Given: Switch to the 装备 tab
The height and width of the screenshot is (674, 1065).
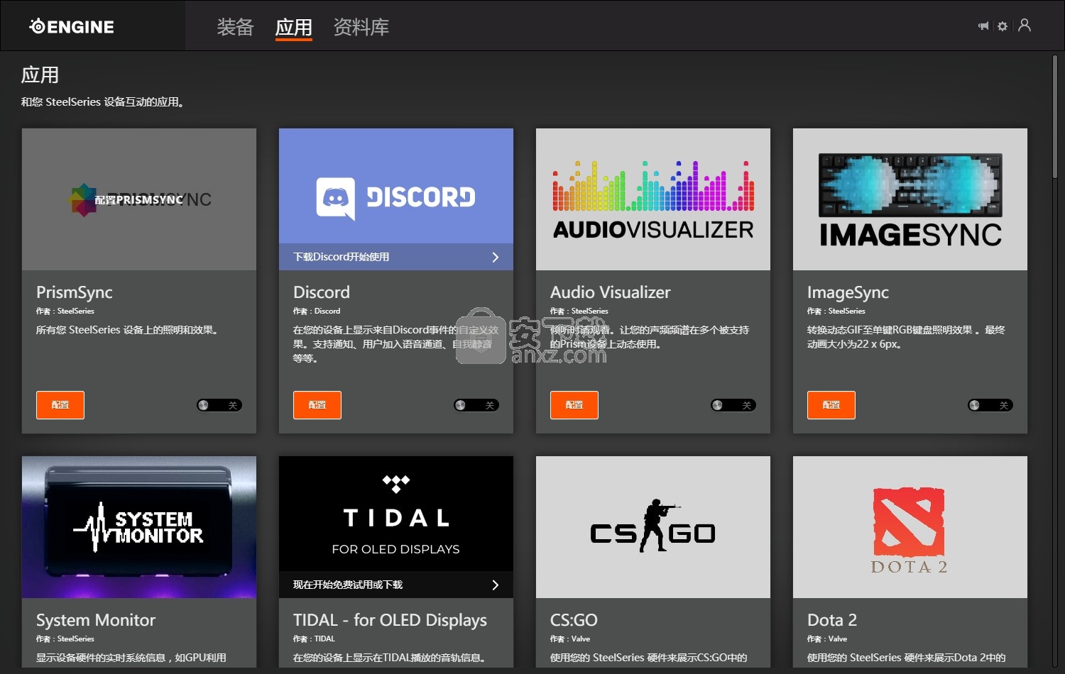Looking at the screenshot, I should [x=235, y=27].
